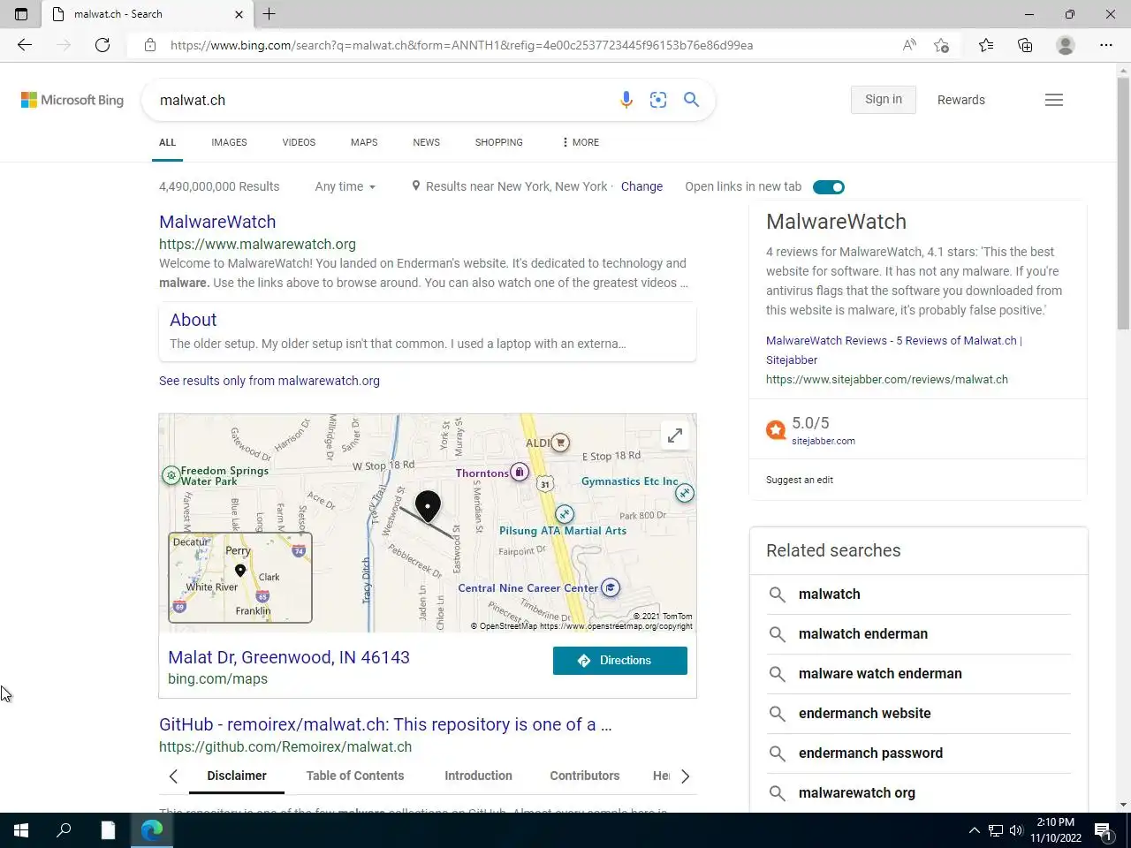Open GitHub remoirex/malwat.ch result
The width and height of the screenshot is (1131, 848).
(x=385, y=724)
